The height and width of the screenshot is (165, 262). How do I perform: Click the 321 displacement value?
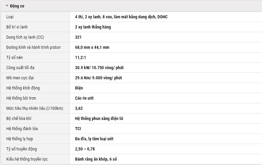coord(78,37)
